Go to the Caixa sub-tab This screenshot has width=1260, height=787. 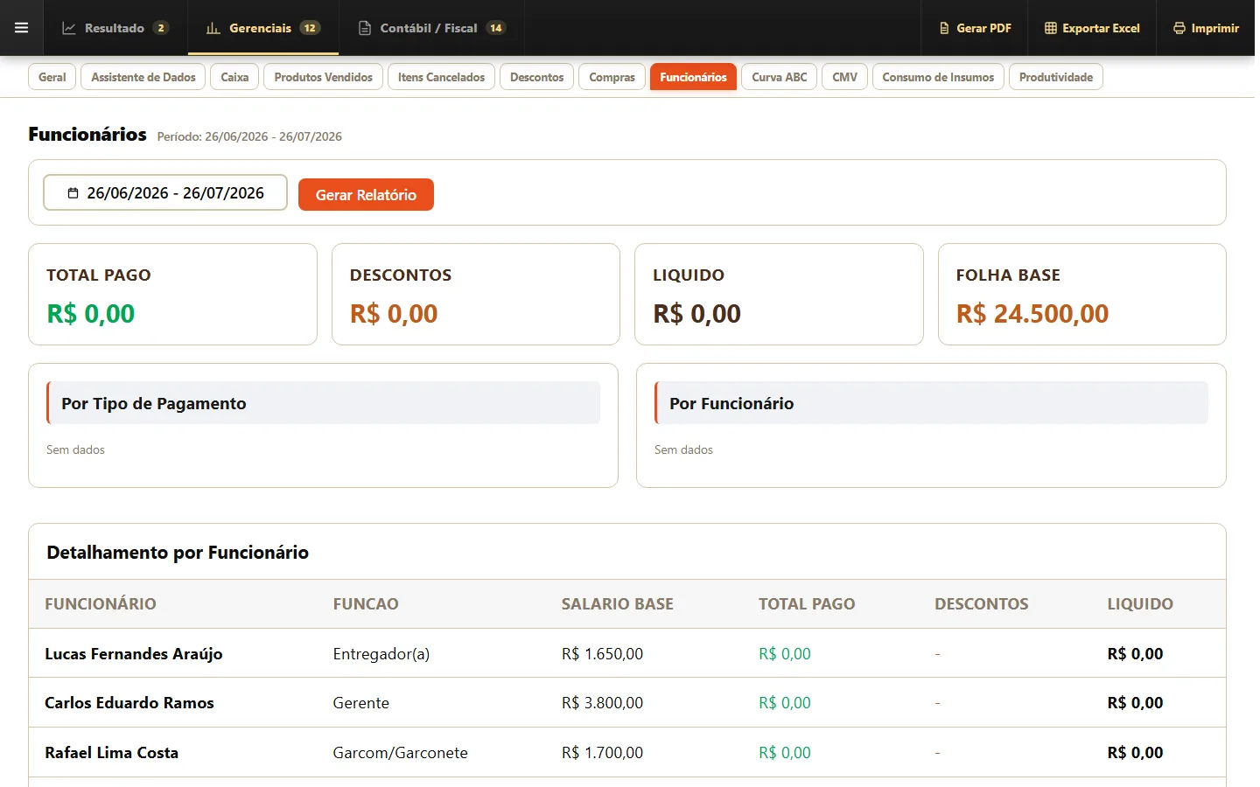(234, 77)
